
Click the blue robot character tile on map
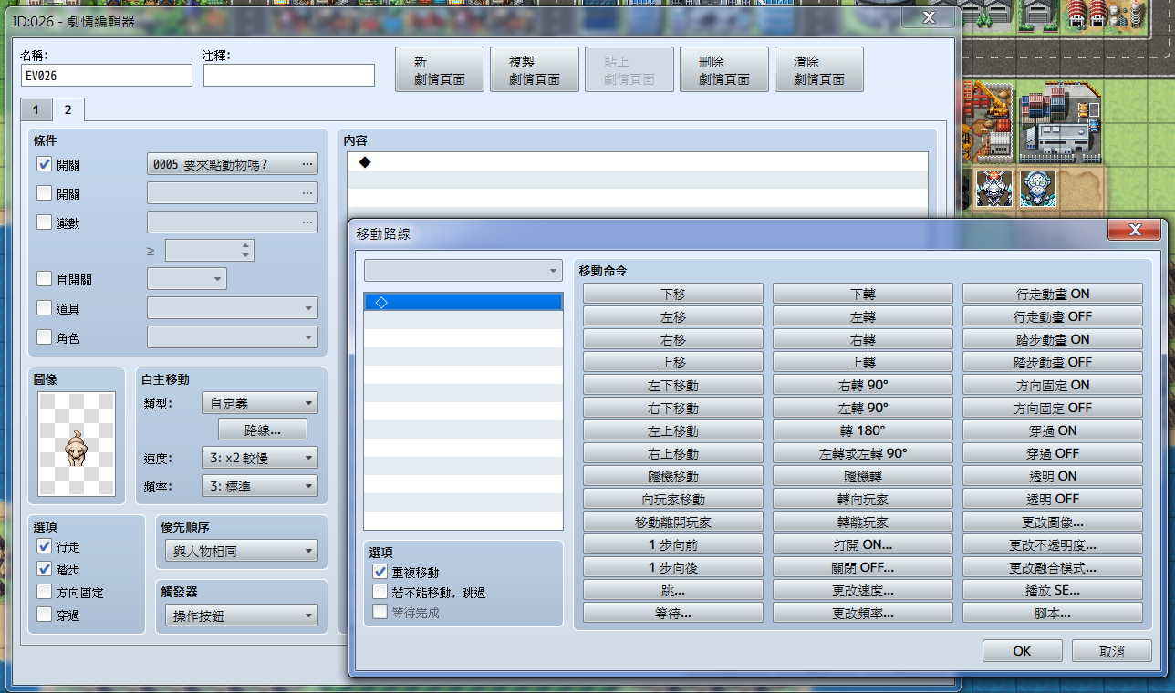point(1039,189)
